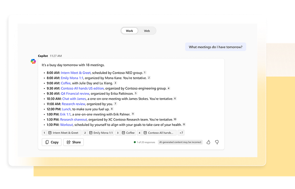Expand the +7 more references chip

pos(181,133)
